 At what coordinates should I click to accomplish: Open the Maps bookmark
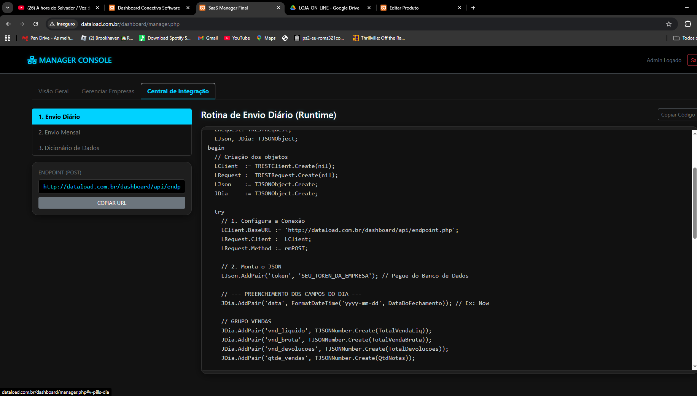[266, 38]
